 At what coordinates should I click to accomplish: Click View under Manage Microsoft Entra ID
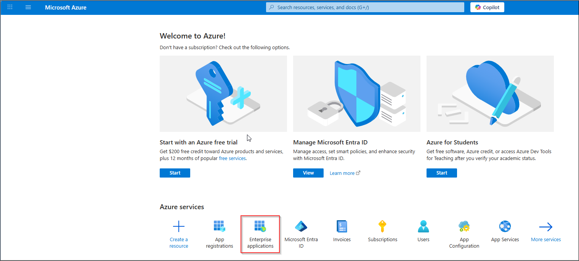[308, 173]
